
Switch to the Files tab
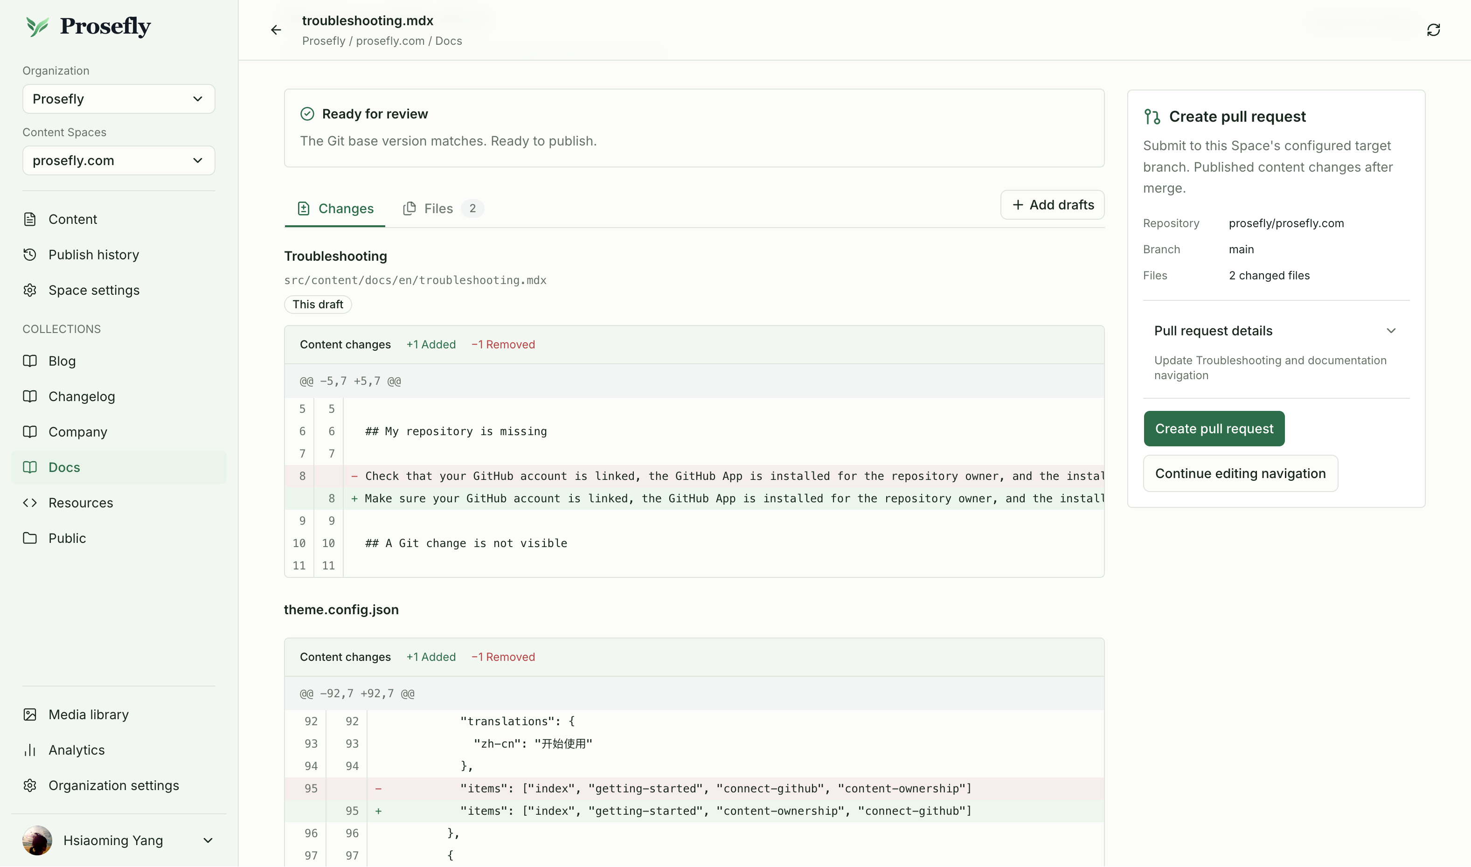click(443, 208)
